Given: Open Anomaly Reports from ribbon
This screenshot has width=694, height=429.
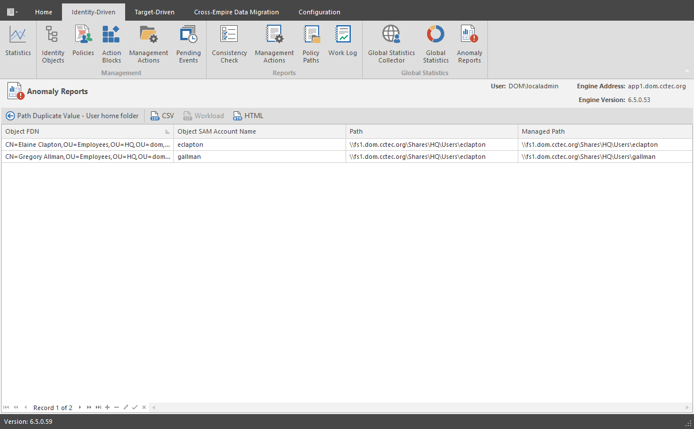Looking at the screenshot, I should click(x=469, y=44).
